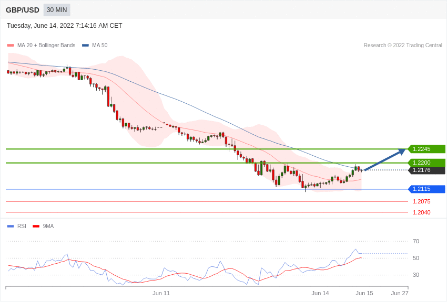Click the 1.2075 support level label
Image resolution: width=447 pixels, height=302 pixels.
pyautogui.click(x=421, y=201)
